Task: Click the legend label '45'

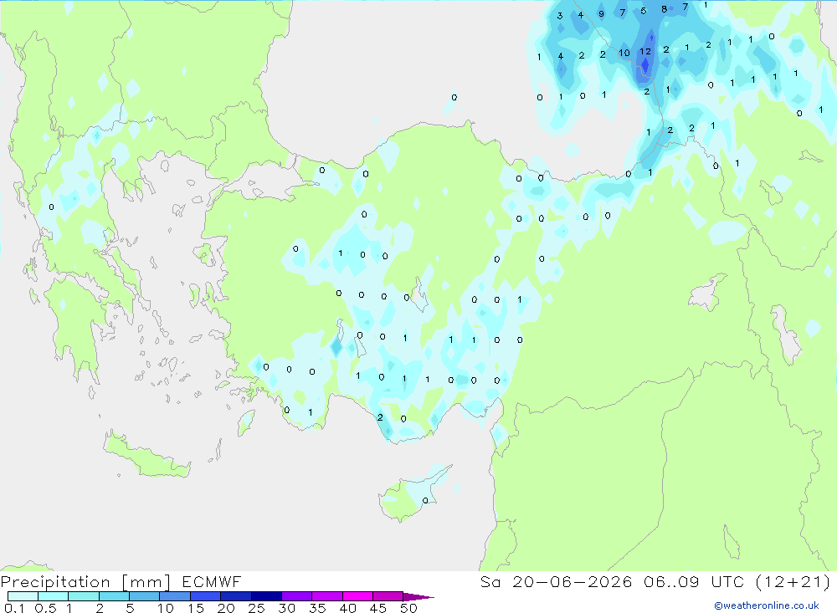Action: coord(378,608)
